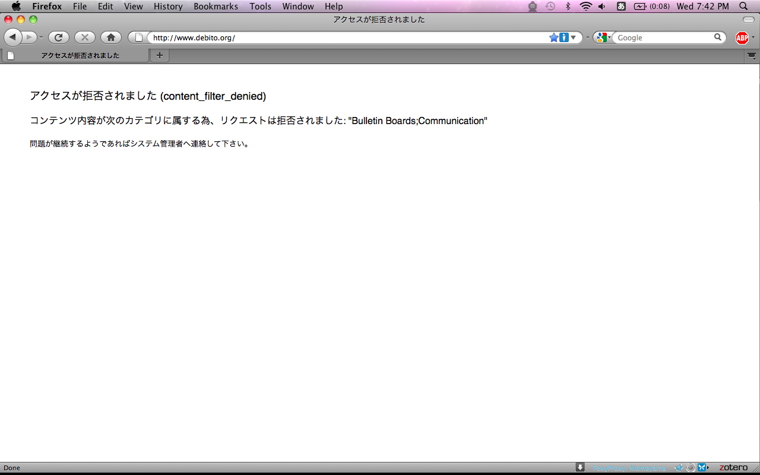Viewport: 760px width, 475px height.
Task: Open the History menu
Action: pos(168,7)
